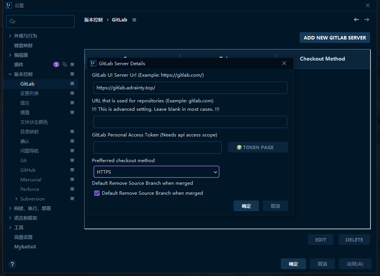380x276 pixels.
Task: Expand the 语言和框架 settings group
Action: pos(10,218)
